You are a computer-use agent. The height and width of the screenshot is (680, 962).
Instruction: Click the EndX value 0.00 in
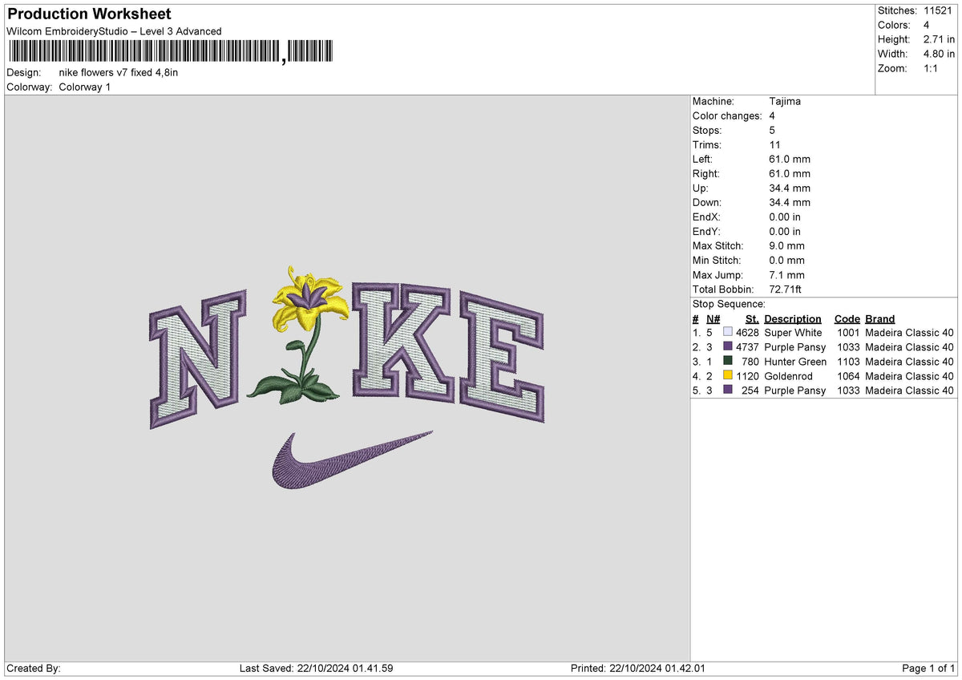coord(785,217)
